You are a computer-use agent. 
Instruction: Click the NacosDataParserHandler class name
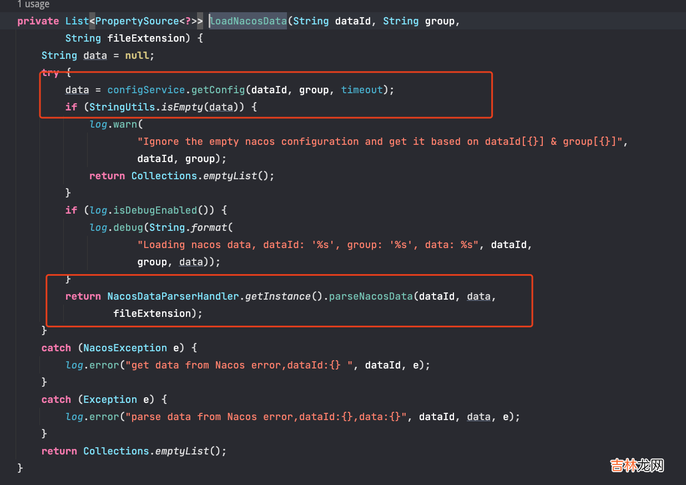(173, 296)
